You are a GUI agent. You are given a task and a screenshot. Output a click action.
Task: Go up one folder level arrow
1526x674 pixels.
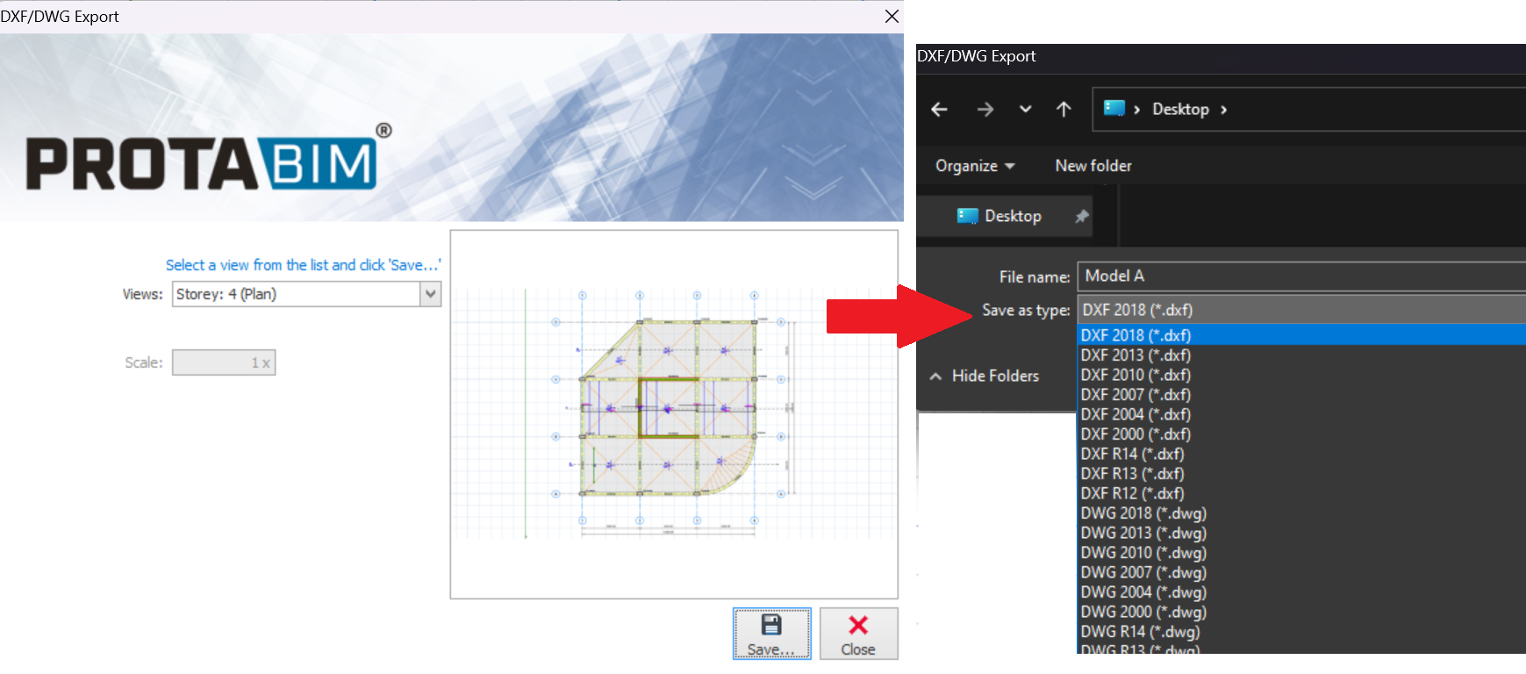tap(1064, 110)
